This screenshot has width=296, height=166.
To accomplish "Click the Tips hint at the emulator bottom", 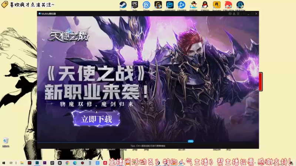I will coord(148,146).
